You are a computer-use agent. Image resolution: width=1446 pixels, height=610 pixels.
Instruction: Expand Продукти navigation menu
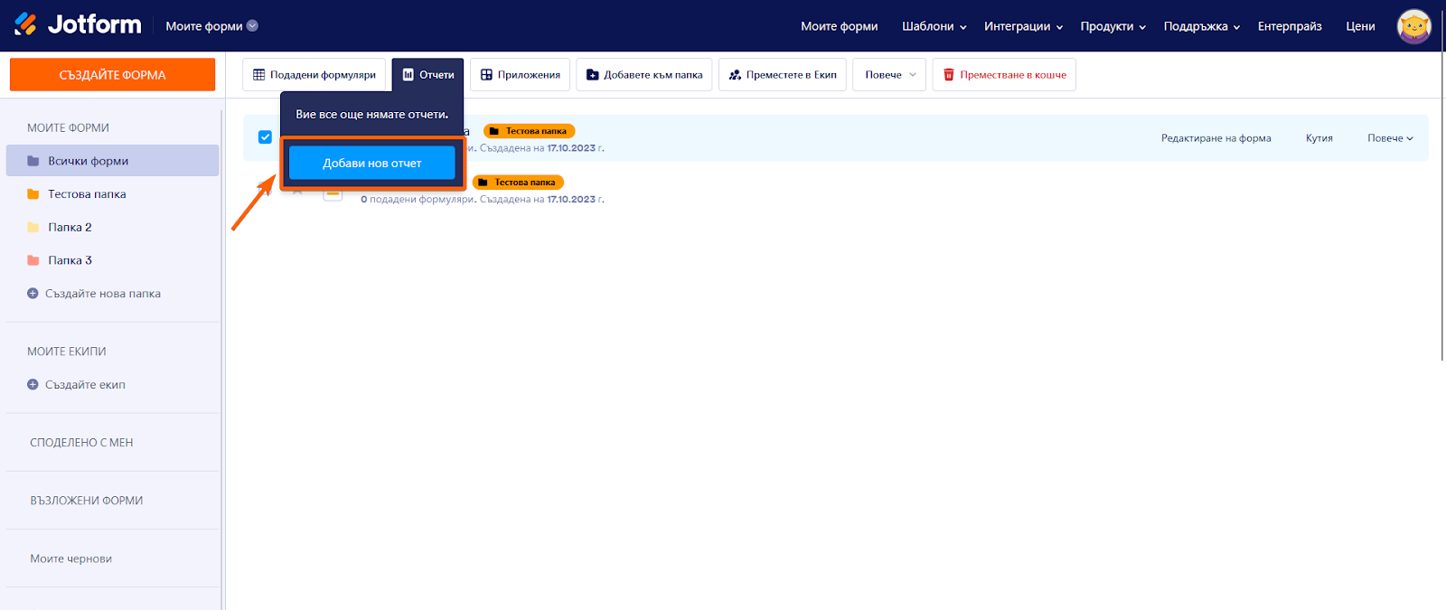1113,26
